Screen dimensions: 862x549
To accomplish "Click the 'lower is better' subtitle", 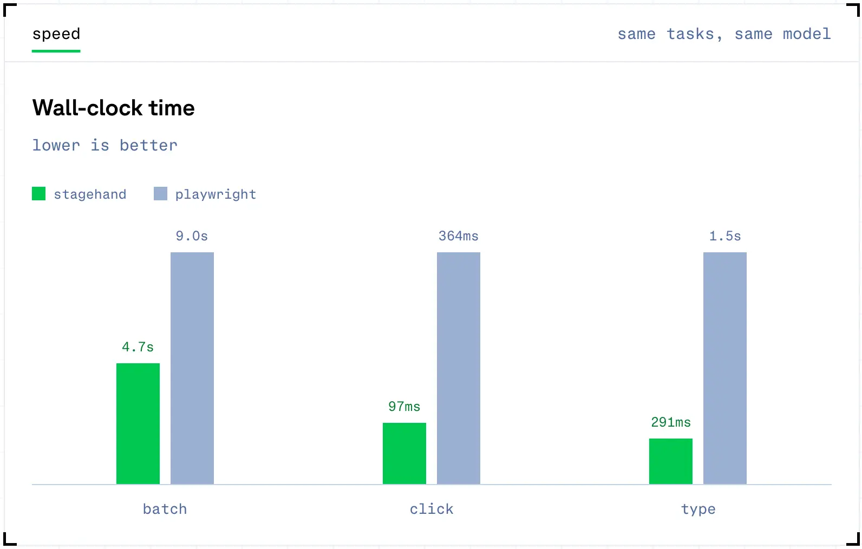I will (x=105, y=145).
